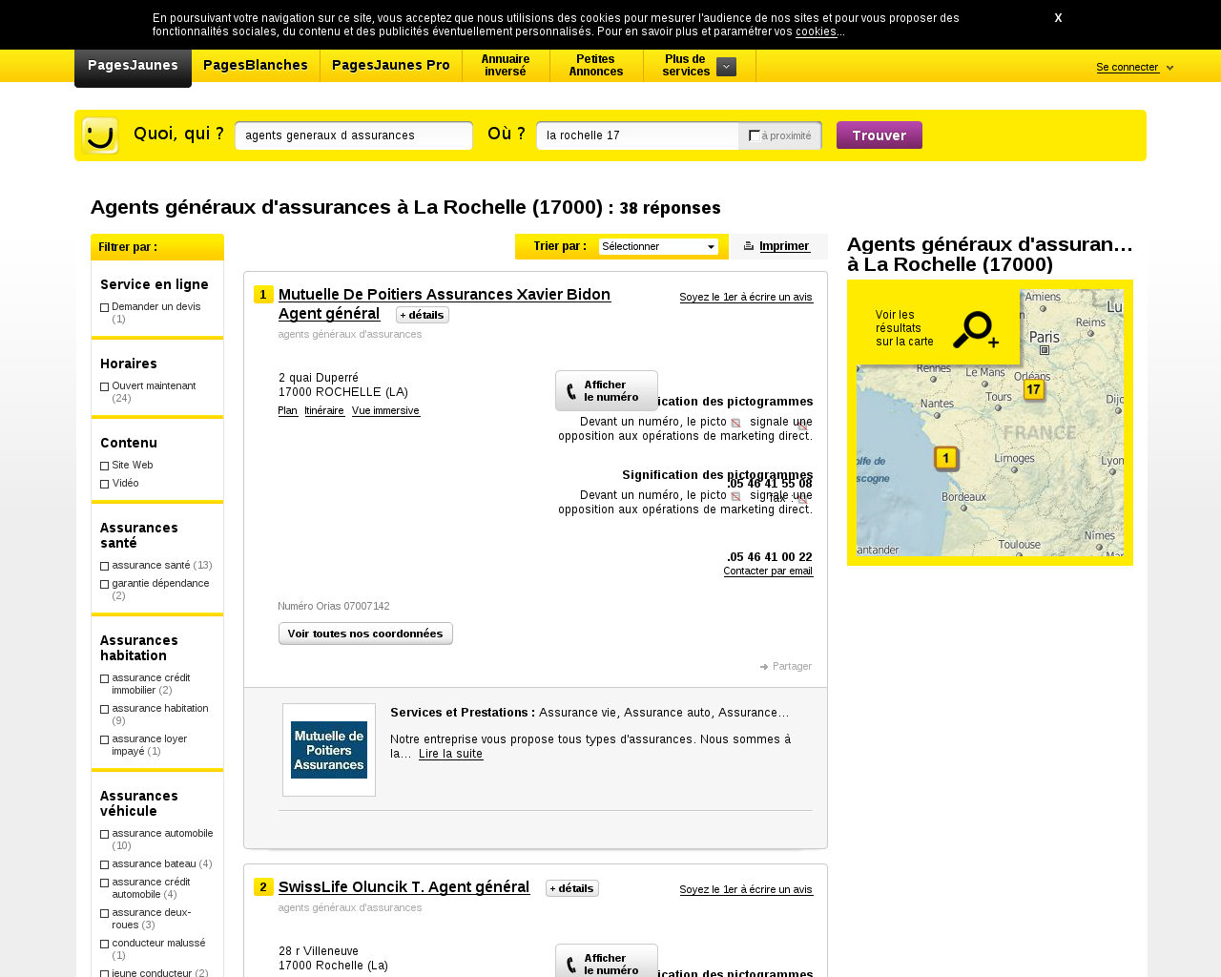
Task: Open Annuaire inversé tab
Action: click(x=506, y=66)
